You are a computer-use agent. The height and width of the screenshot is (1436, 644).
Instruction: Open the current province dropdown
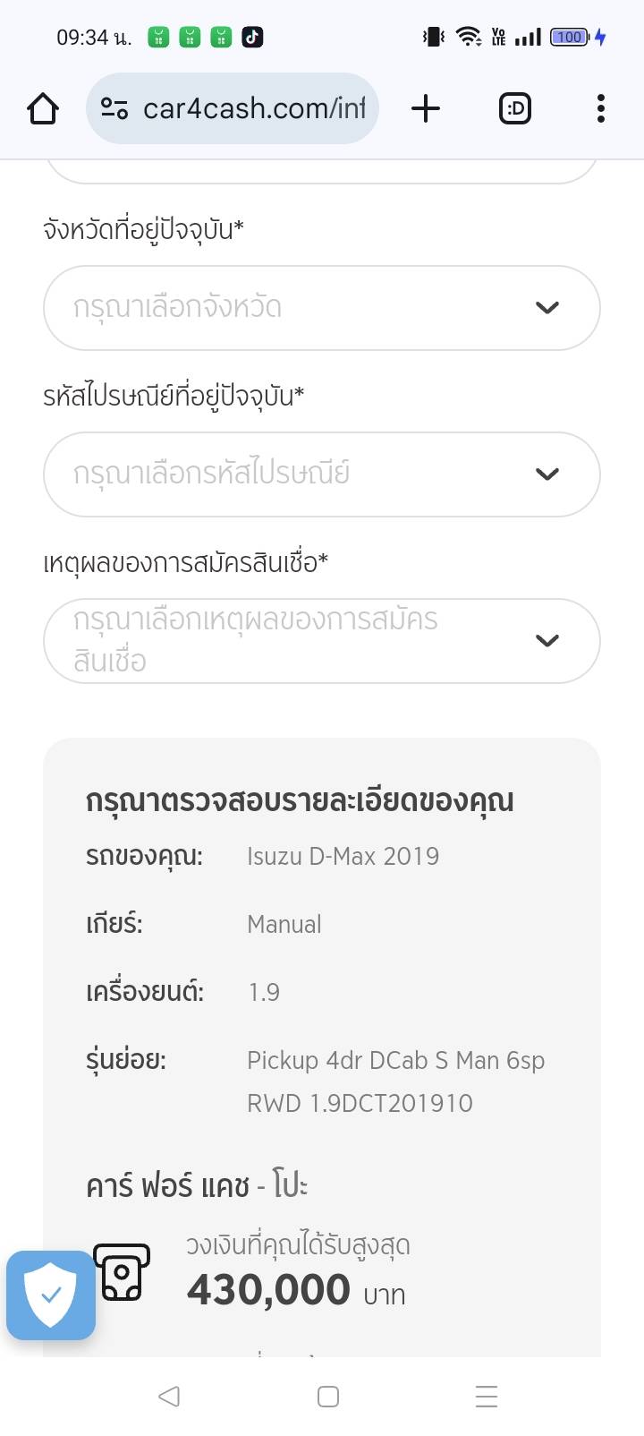pos(295,308)
